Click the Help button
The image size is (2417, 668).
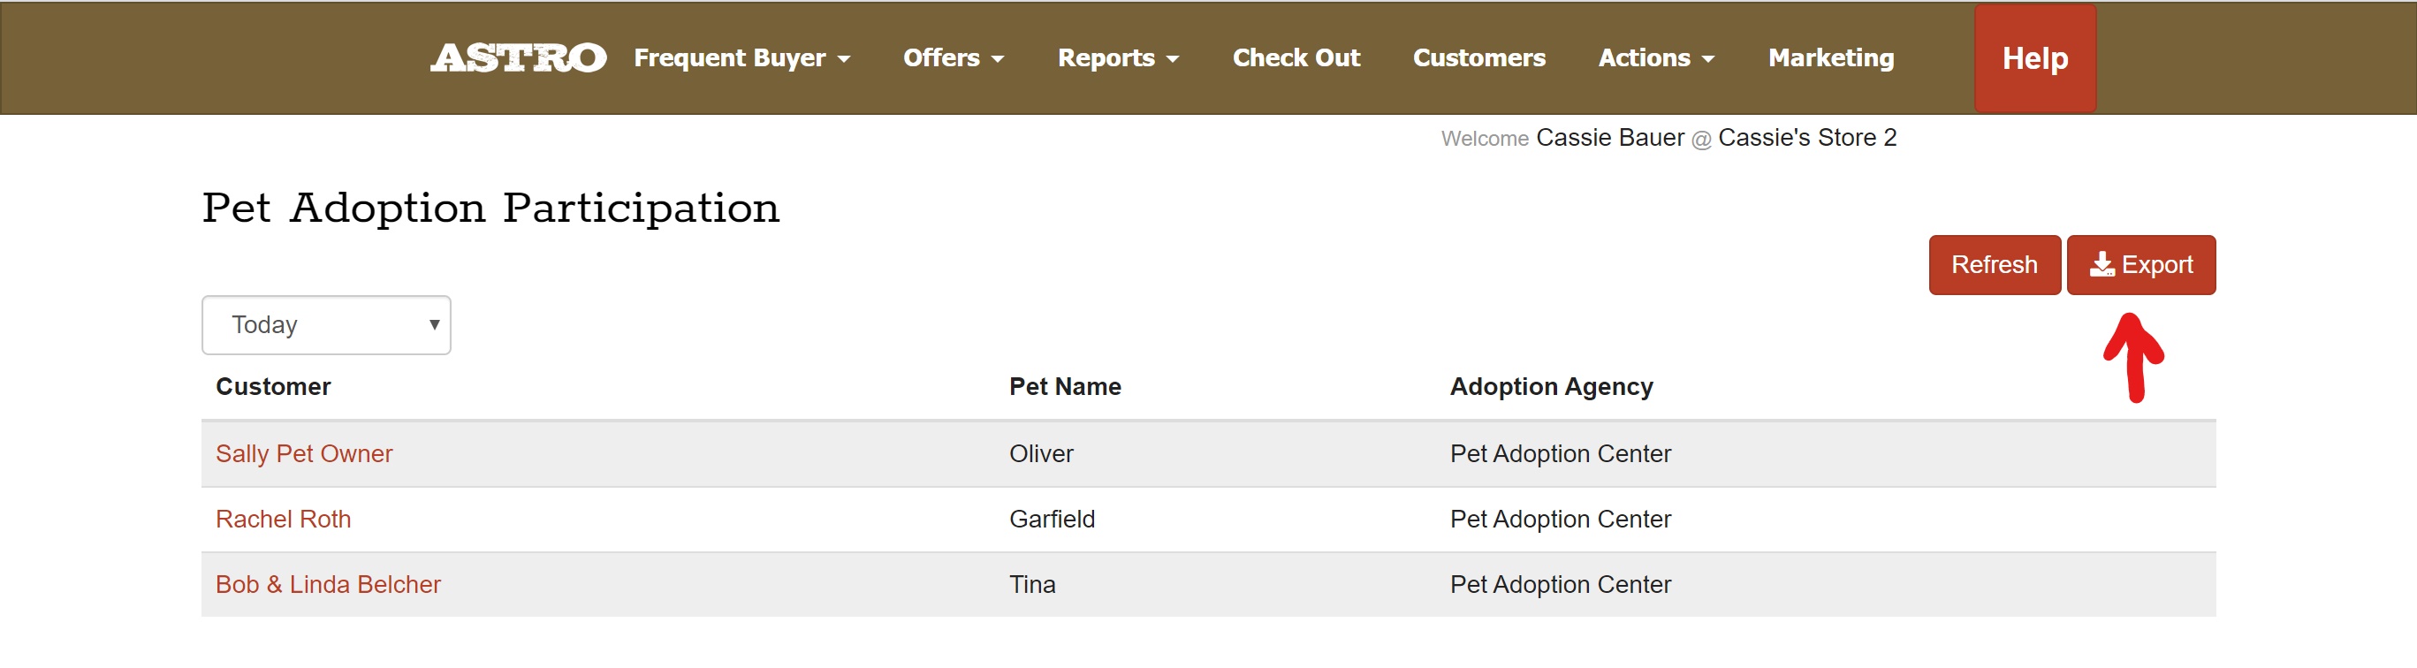(2034, 58)
